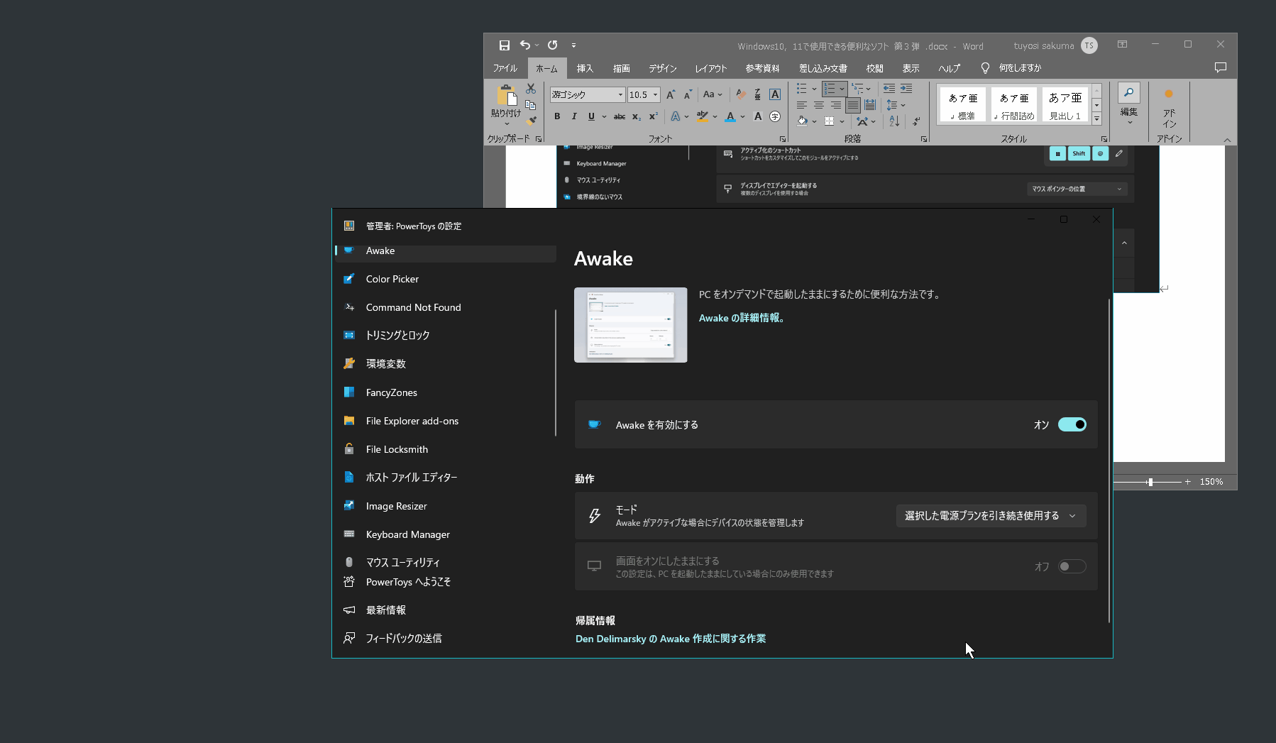Click the Format Painter brush icon
The height and width of the screenshot is (743, 1276).
pyautogui.click(x=531, y=121)
